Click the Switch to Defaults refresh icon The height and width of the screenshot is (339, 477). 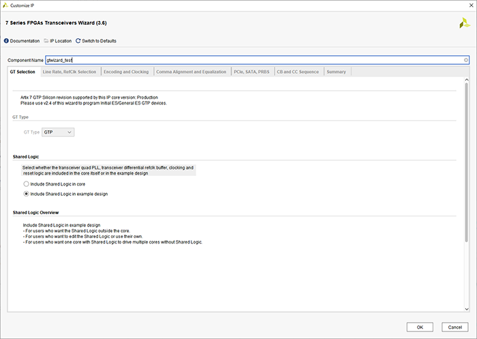point(78,41)
